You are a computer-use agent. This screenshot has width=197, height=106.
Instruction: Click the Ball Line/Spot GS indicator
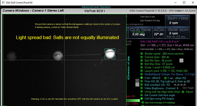tap(142, 85)
